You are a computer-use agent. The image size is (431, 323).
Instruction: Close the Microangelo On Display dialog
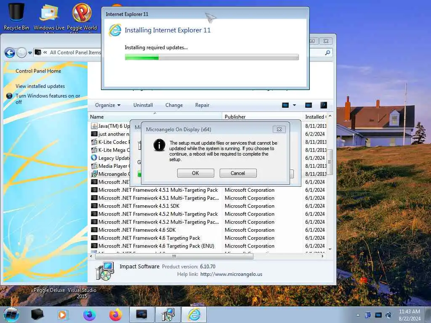[279, 130]
